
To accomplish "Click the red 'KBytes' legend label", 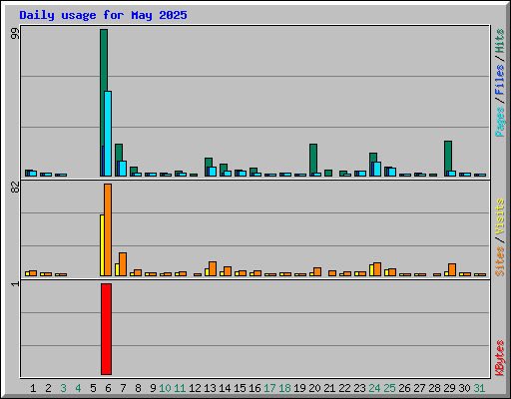I will [499, 358].
